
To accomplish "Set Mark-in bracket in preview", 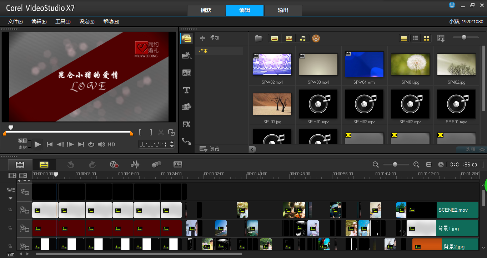I will click(141, 133).
